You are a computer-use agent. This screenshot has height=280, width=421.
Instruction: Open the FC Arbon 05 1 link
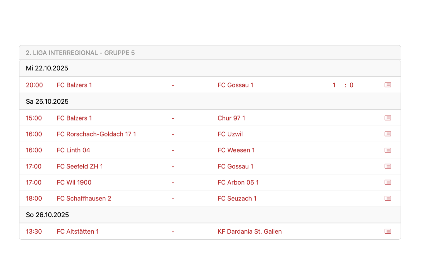(x=238, y=182)
